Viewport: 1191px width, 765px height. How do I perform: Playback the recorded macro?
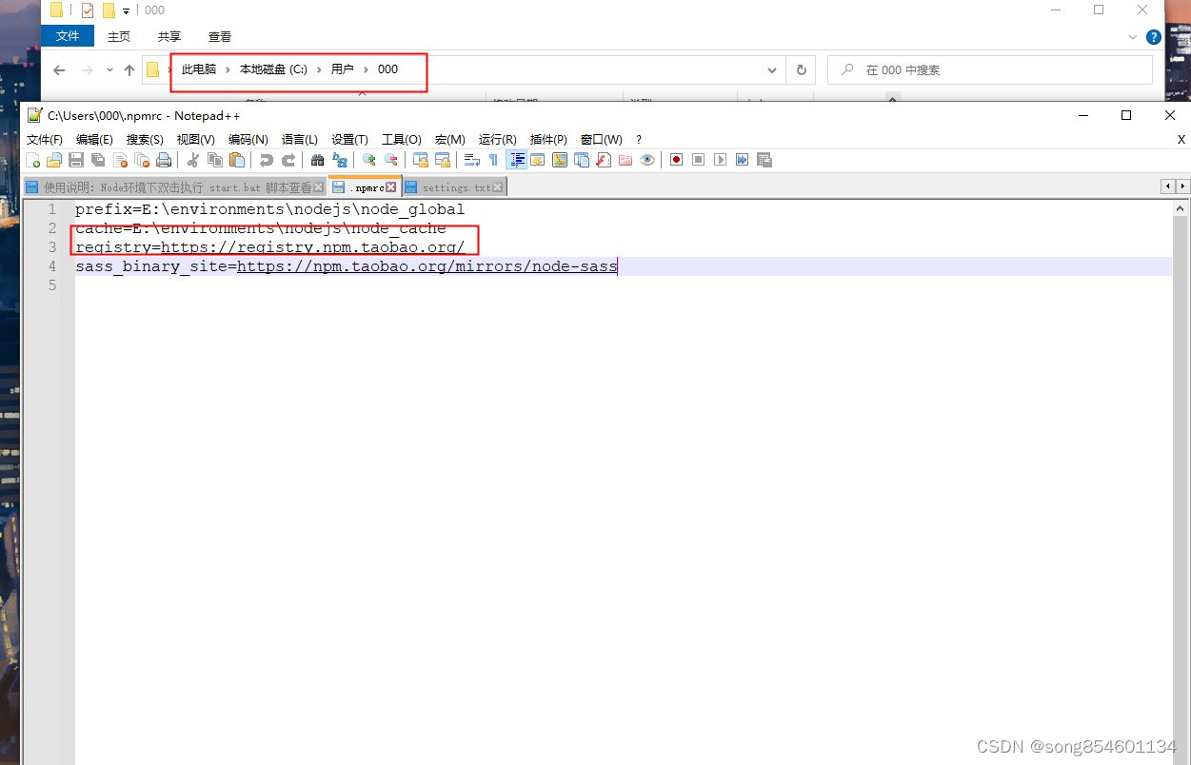tap(720, 159)
